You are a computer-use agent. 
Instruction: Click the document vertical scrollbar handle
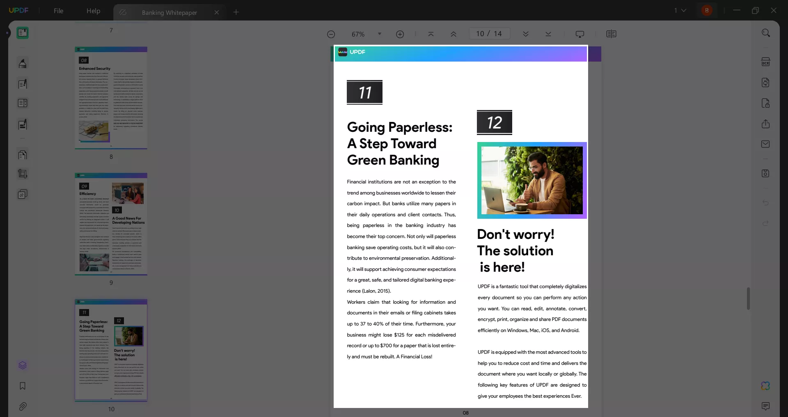(749, 298)
